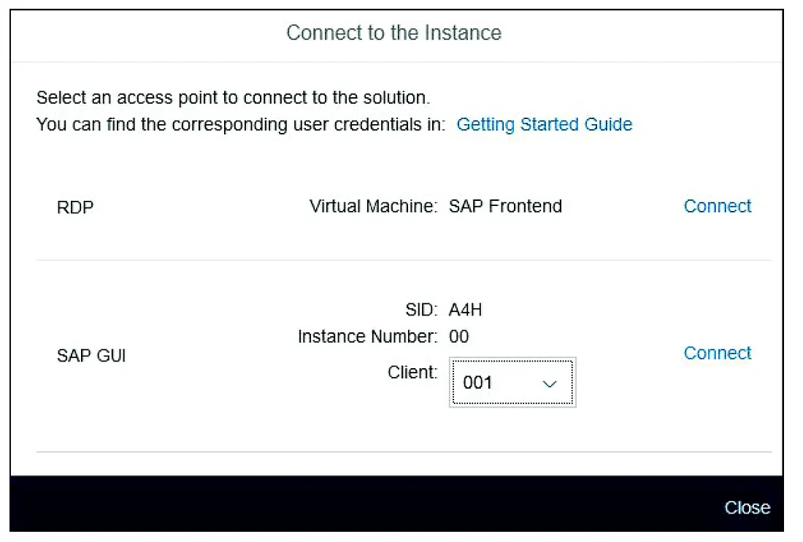Open the Getting Started Guide link

click(x=544, y=124)
